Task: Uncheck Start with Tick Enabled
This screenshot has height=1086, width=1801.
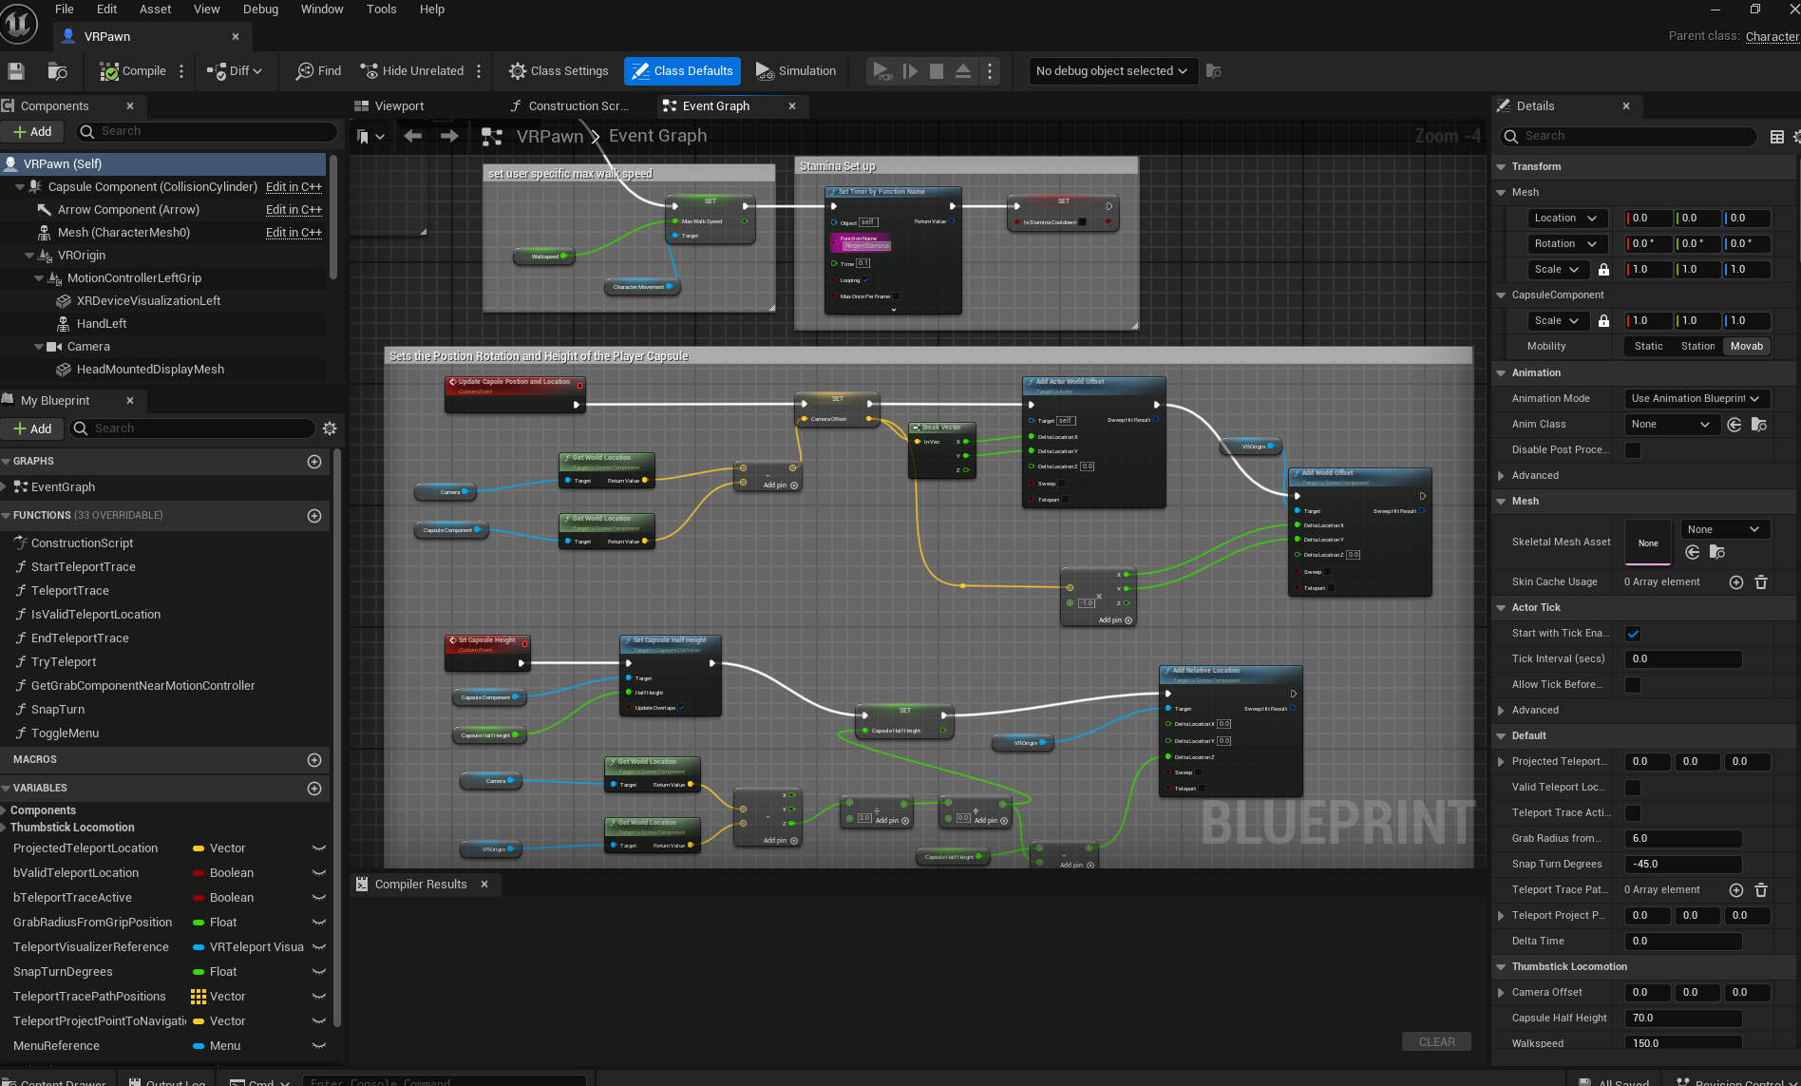Action: tap(1633, 634)
